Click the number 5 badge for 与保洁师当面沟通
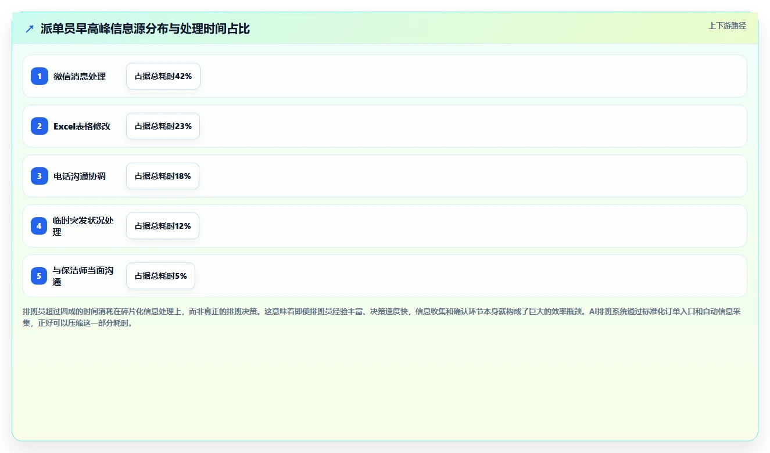770x453 pixels. click(x=40, y=276)
